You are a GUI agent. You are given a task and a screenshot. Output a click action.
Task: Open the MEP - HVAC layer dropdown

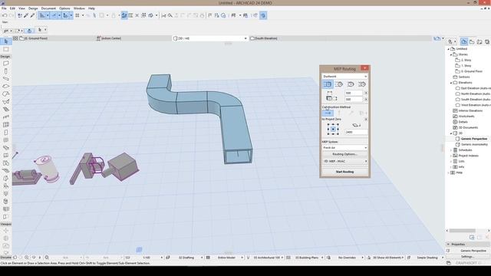(344, 161)
